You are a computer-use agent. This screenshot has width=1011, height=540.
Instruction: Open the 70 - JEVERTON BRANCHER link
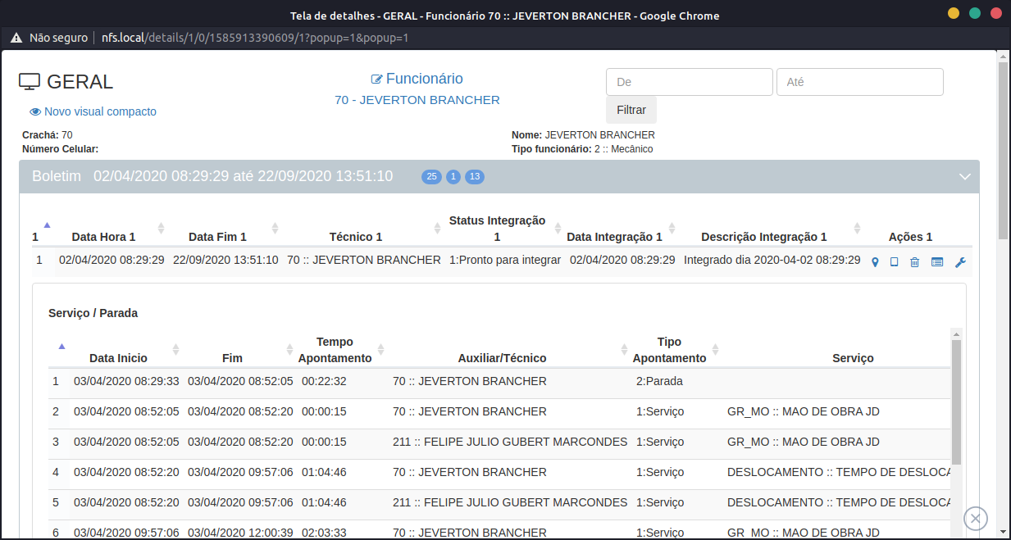coord(417,100)
